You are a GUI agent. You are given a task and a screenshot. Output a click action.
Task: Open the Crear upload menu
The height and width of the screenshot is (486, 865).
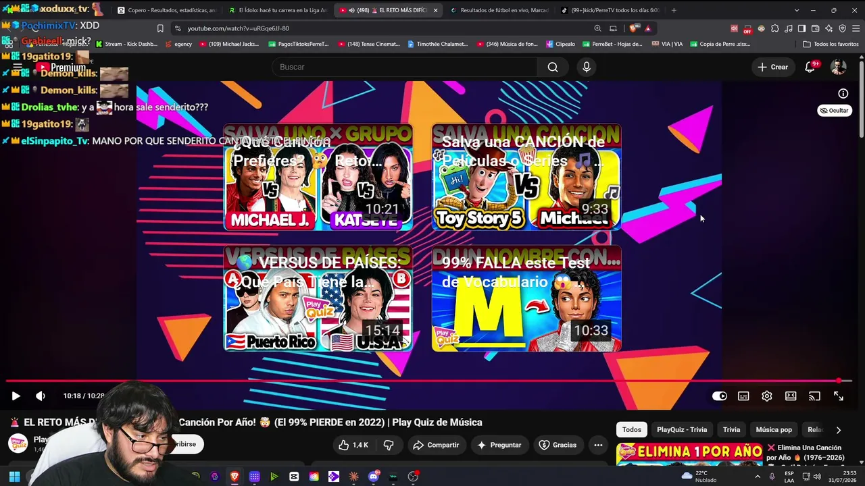[773, 67]
